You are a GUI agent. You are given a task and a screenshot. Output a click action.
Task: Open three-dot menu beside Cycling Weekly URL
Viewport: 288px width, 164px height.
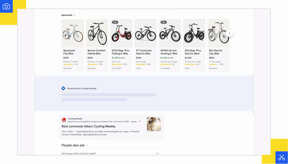(140, 121)
